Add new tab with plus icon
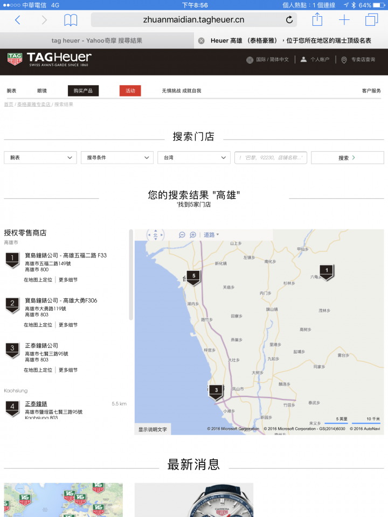Screen dimensions: 388x517 (344, 20)
